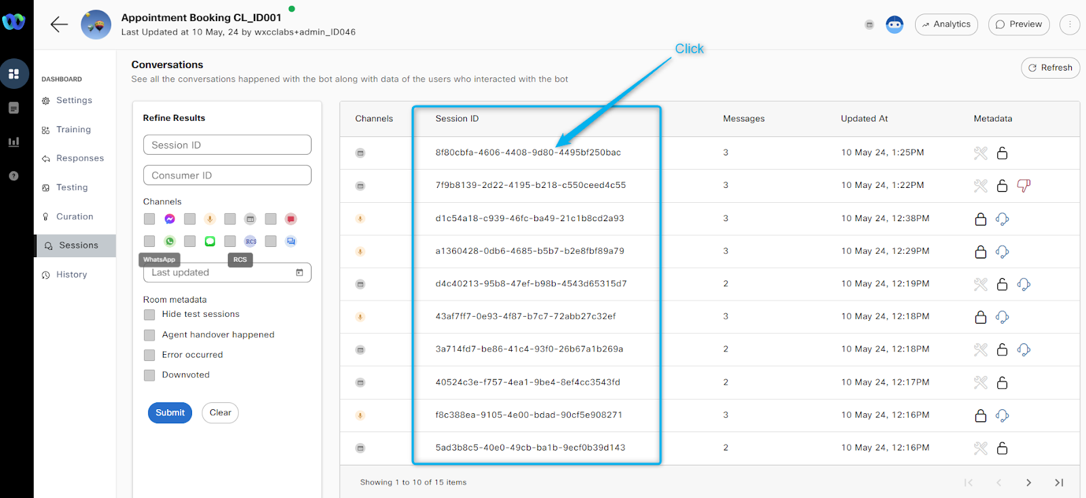Click the thumbs-down icon on the 1:22PM session

[1024, 185]
